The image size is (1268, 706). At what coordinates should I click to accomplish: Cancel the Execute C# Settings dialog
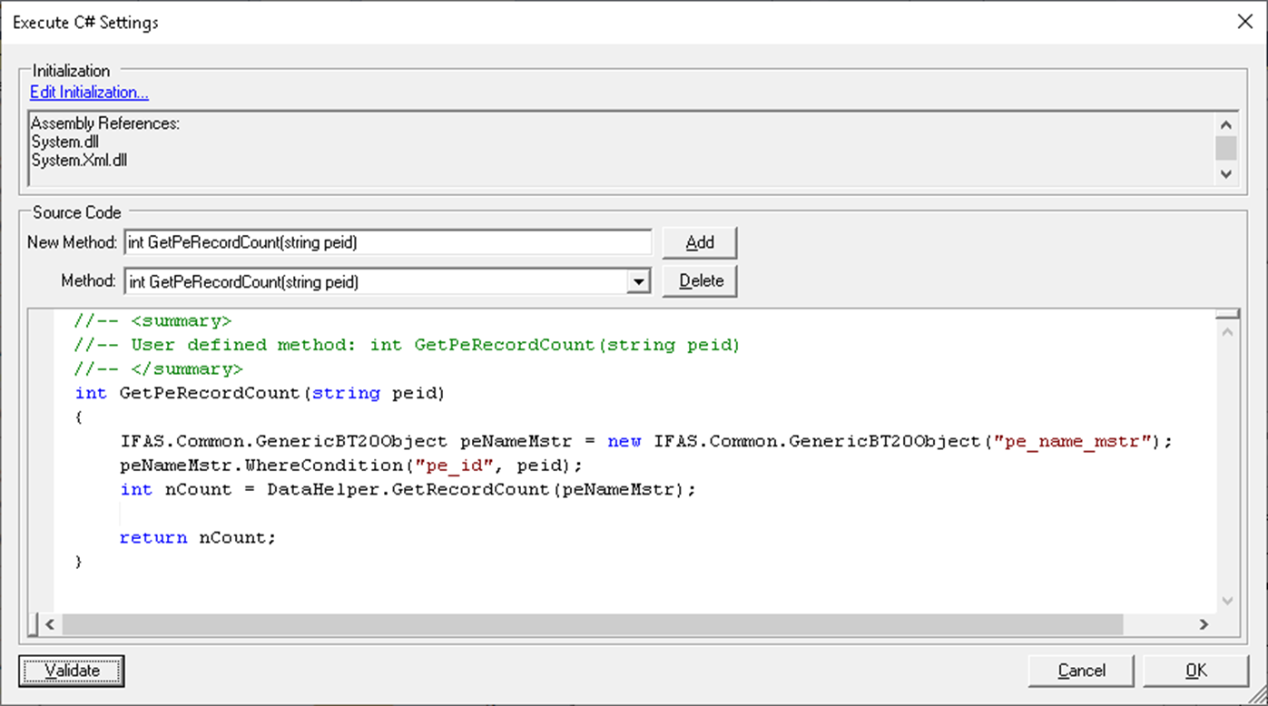(x=1081, y=671)
